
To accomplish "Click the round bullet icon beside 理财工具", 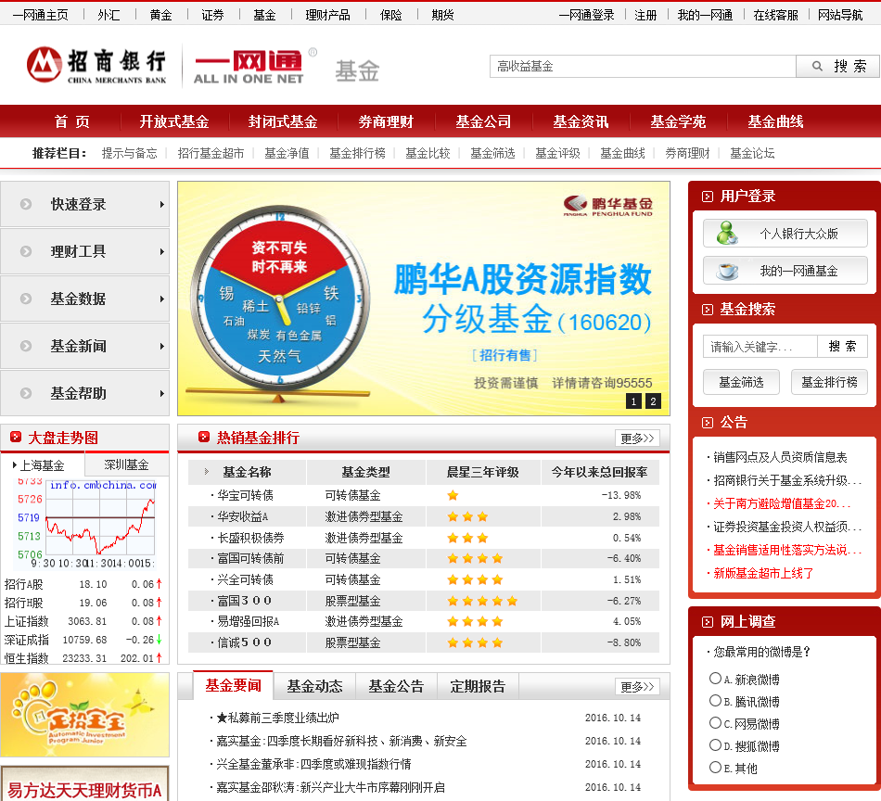I will [x=26, y=251].
